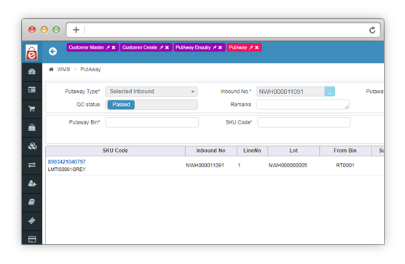
Task: Focus the Remarks text area
Action: pyautogui.click(x=303, y=105)
